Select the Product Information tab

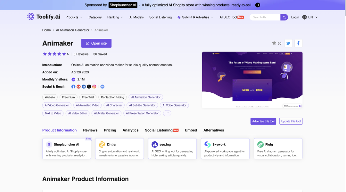click(x=59, y=130)
